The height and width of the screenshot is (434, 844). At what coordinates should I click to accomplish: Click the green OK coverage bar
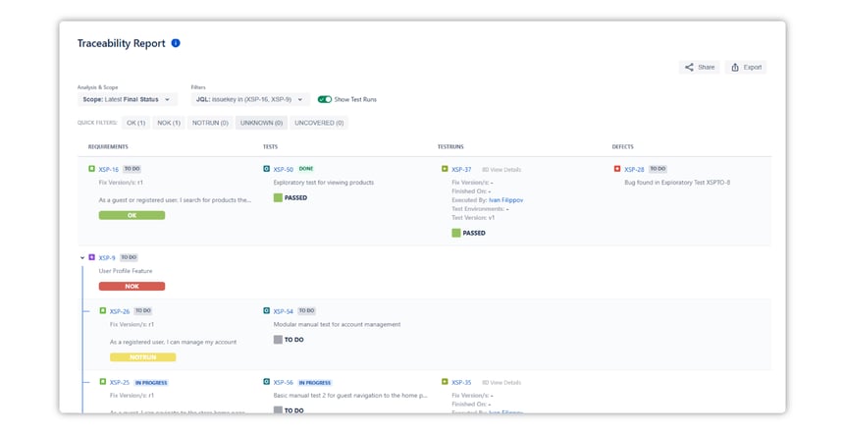pos(132,215)
